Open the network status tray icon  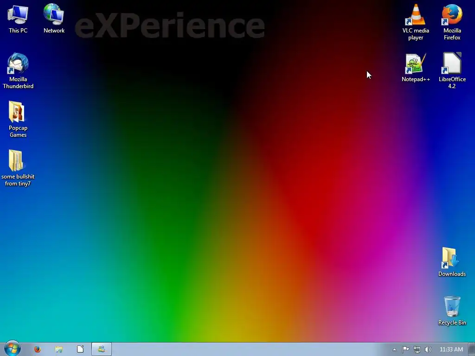417,350
